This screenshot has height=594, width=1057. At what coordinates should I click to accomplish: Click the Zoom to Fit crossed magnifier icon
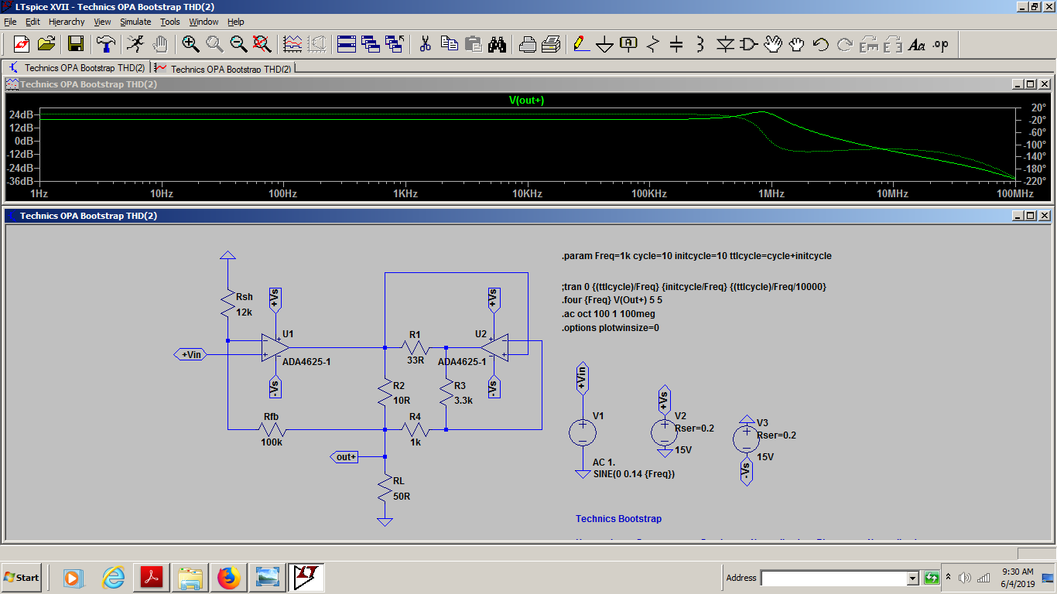coord(262,44)
